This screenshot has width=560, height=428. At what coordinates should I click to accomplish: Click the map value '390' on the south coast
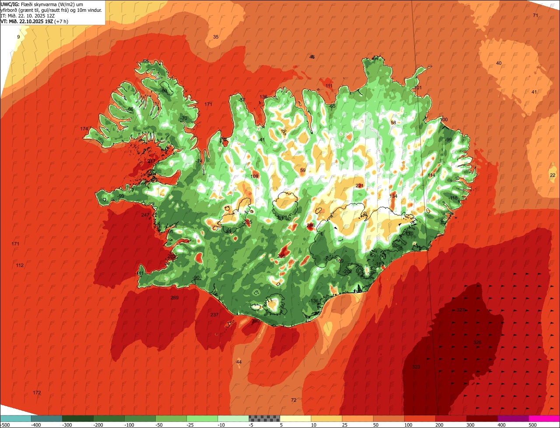point(255,321)
